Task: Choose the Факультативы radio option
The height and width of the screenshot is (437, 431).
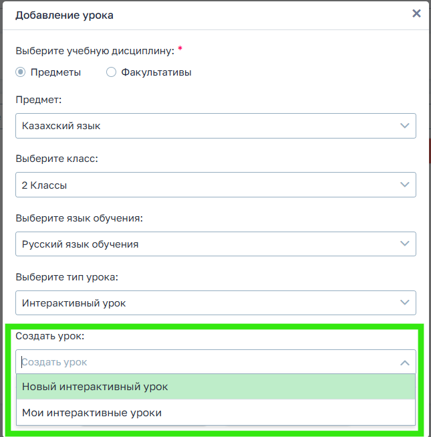Action: (111, 72)
